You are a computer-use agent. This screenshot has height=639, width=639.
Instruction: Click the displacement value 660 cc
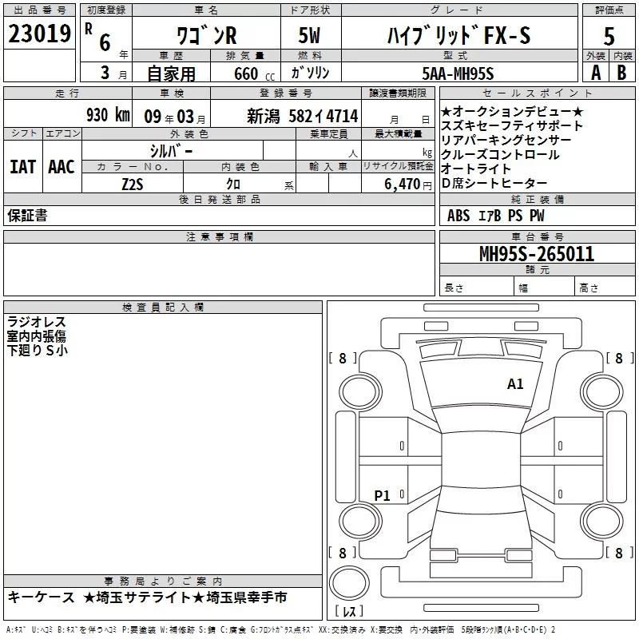point(254,74)
